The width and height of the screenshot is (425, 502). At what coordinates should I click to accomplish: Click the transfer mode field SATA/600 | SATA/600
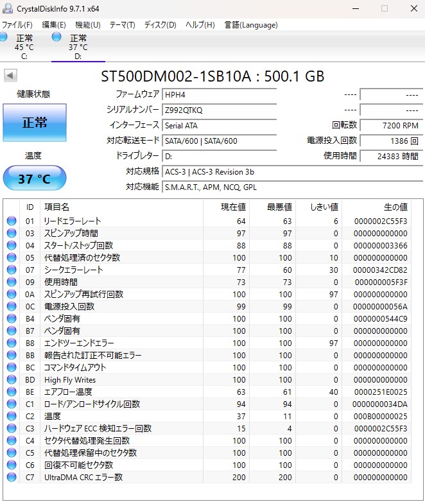[x=220, y=141]
